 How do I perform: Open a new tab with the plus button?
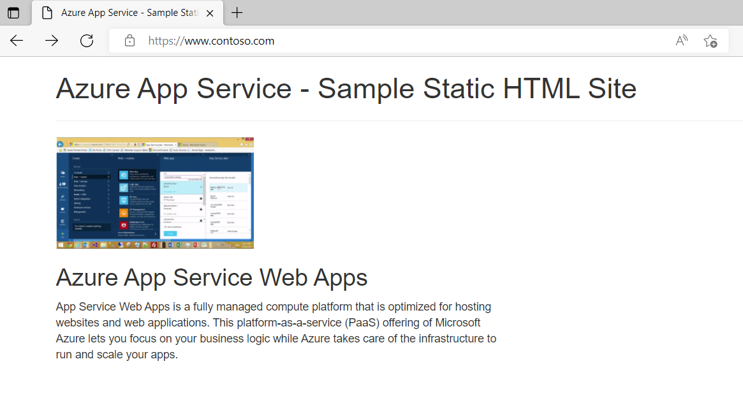237,13
